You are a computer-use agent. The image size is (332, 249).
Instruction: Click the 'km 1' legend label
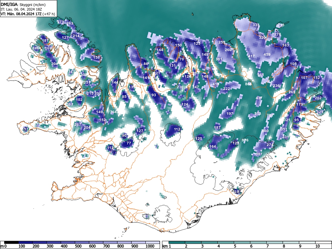tap(167, 246)
